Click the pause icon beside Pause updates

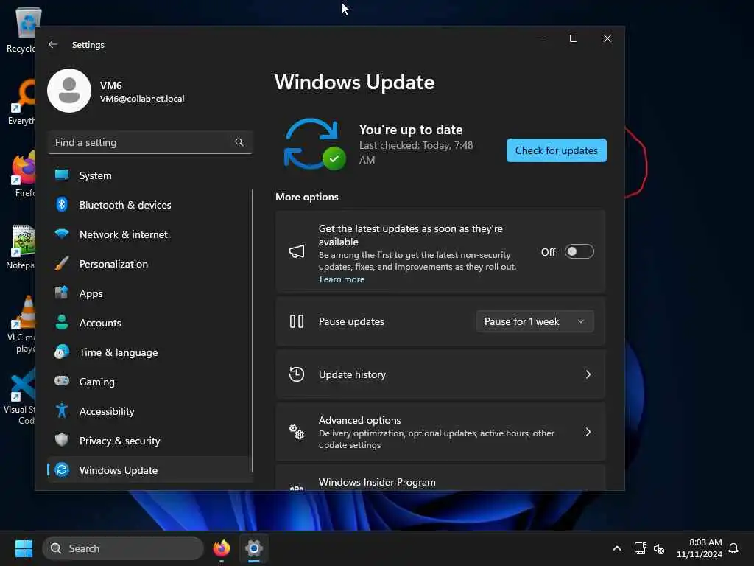[297, 321]
